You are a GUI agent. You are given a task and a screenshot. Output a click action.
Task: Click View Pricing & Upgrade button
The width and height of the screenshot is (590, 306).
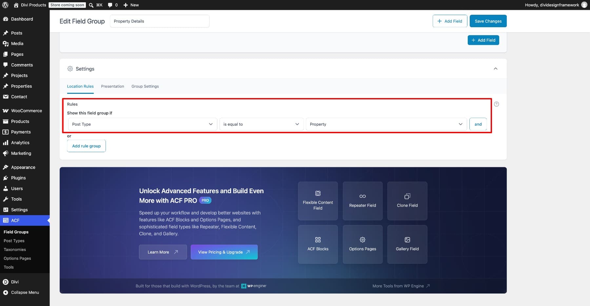(224, 252)
